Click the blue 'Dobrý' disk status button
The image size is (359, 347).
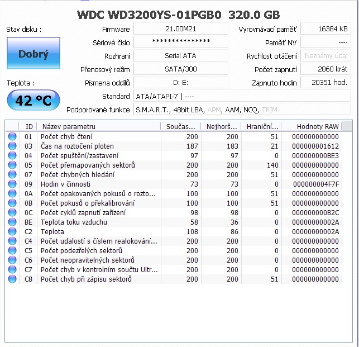33,53
